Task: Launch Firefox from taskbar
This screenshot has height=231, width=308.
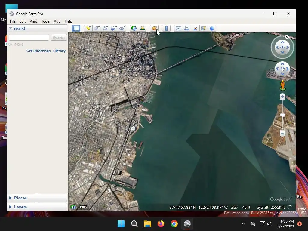Action: click(161, 224)
